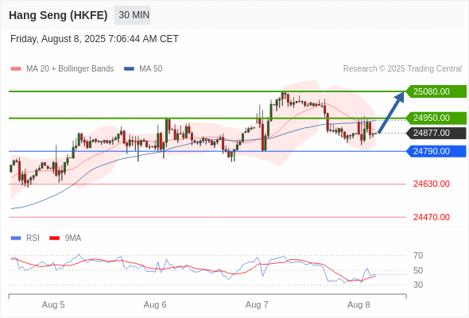Image resolution: width=469 pixels, height=318 pixels.
Task: Click the Aug 8 date axis label
Action: point(359,304)
